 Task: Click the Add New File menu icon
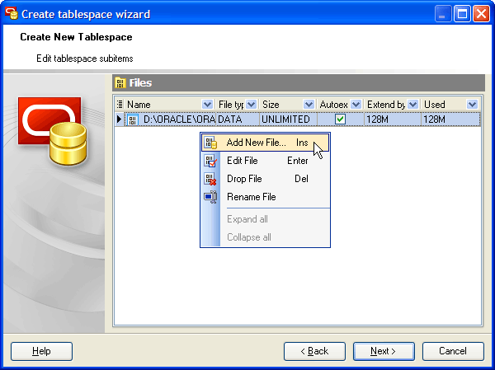coord(210,143)
